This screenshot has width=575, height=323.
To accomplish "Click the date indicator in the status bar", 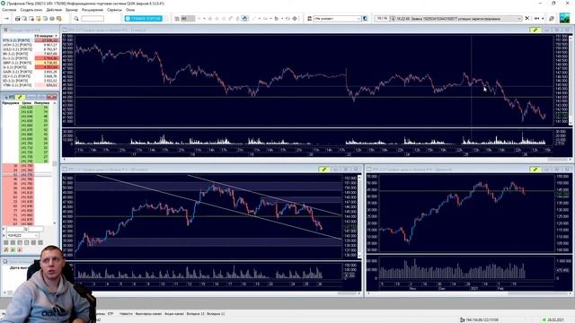I will tap(554, 319).
